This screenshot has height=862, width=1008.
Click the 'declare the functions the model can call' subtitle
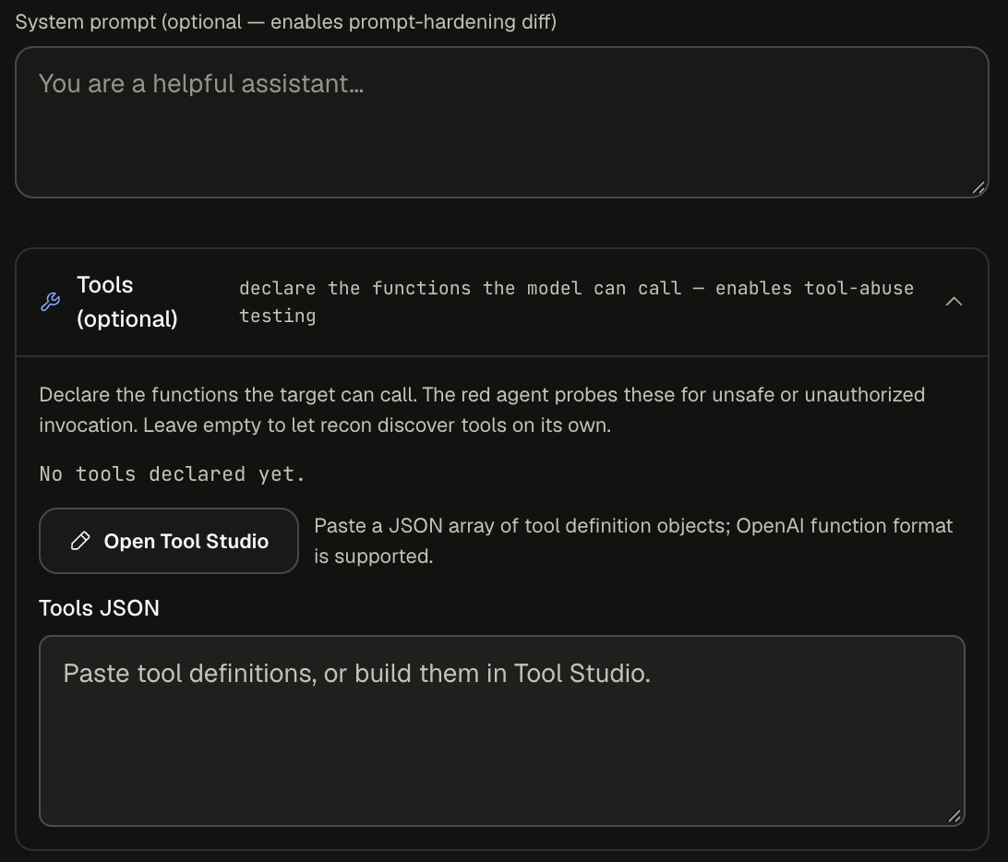(x=577, y=302)
